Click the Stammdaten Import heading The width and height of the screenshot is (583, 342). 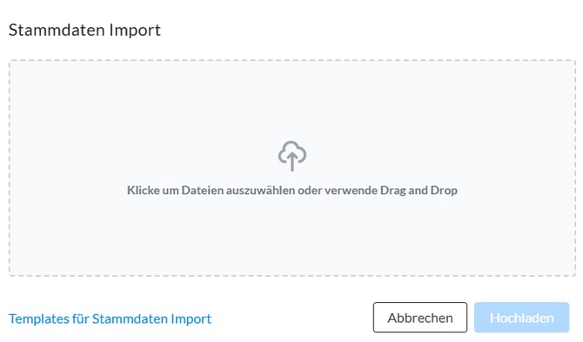click(84, 30)
